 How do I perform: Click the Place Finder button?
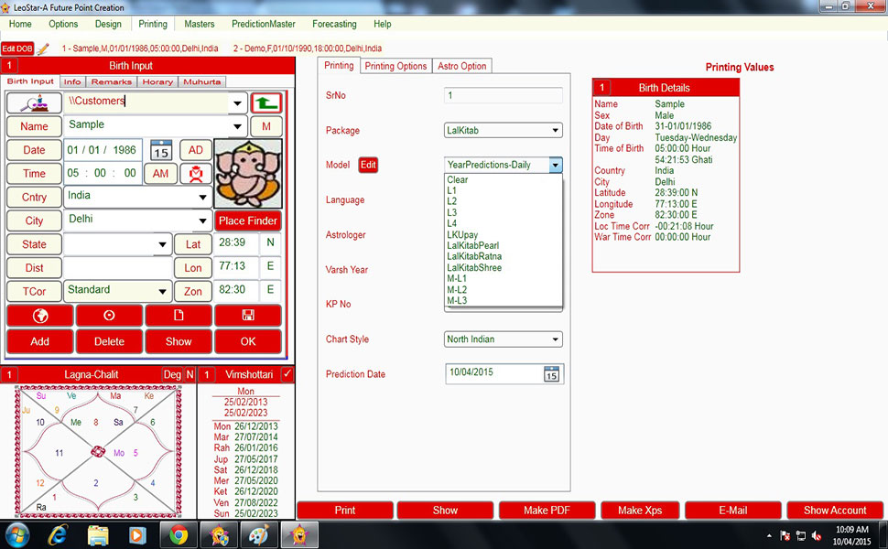pyautogui.click(x=248, y=221)
